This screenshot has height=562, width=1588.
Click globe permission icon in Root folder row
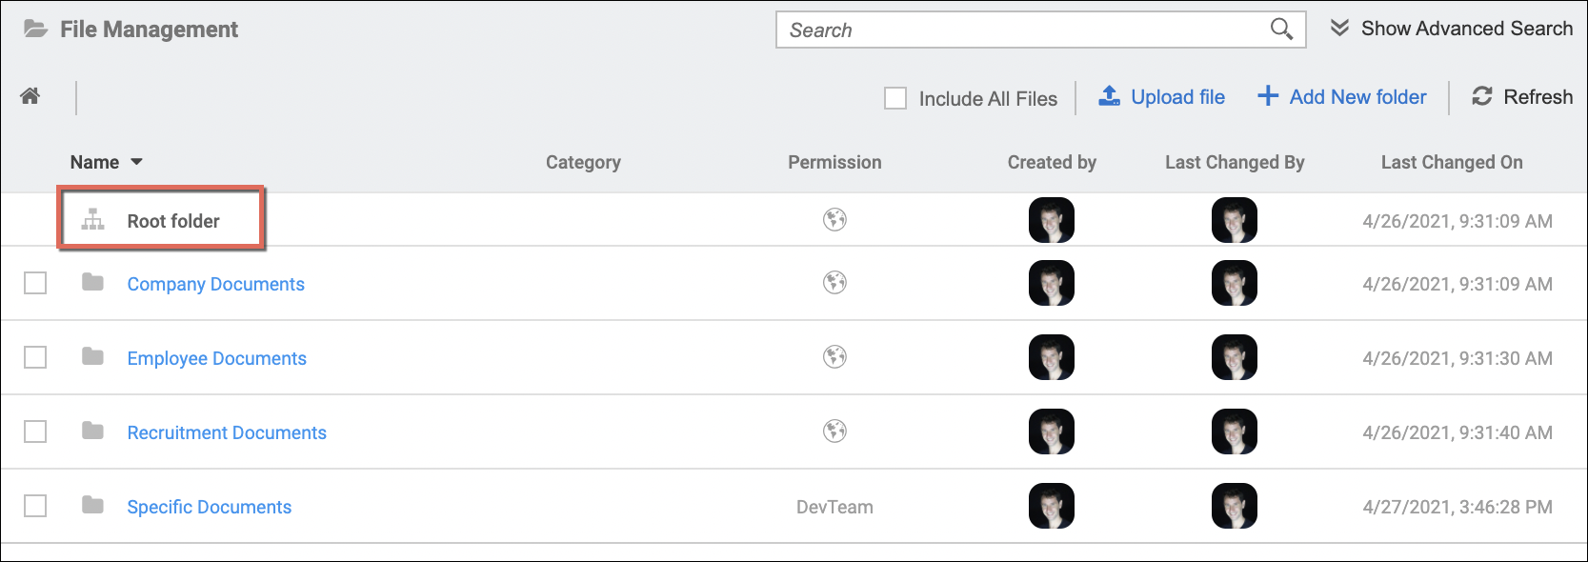(x=834, y=220)
